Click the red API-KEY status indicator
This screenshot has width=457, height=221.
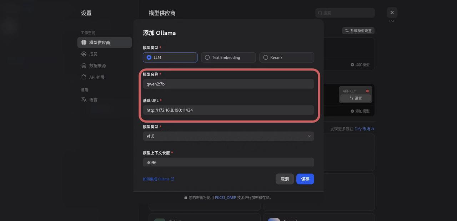point(367,91)
